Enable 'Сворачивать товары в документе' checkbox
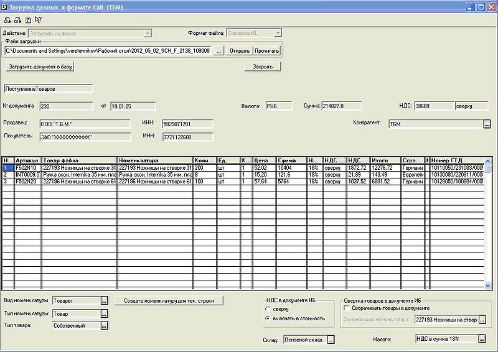The height and width of the screenshot is (352, 498). (x=346, y=308)
